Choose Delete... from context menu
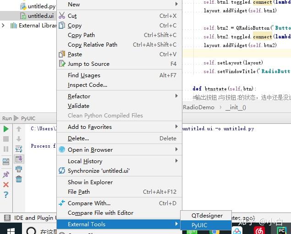This screenshot has height=234, width=291. 119,138
